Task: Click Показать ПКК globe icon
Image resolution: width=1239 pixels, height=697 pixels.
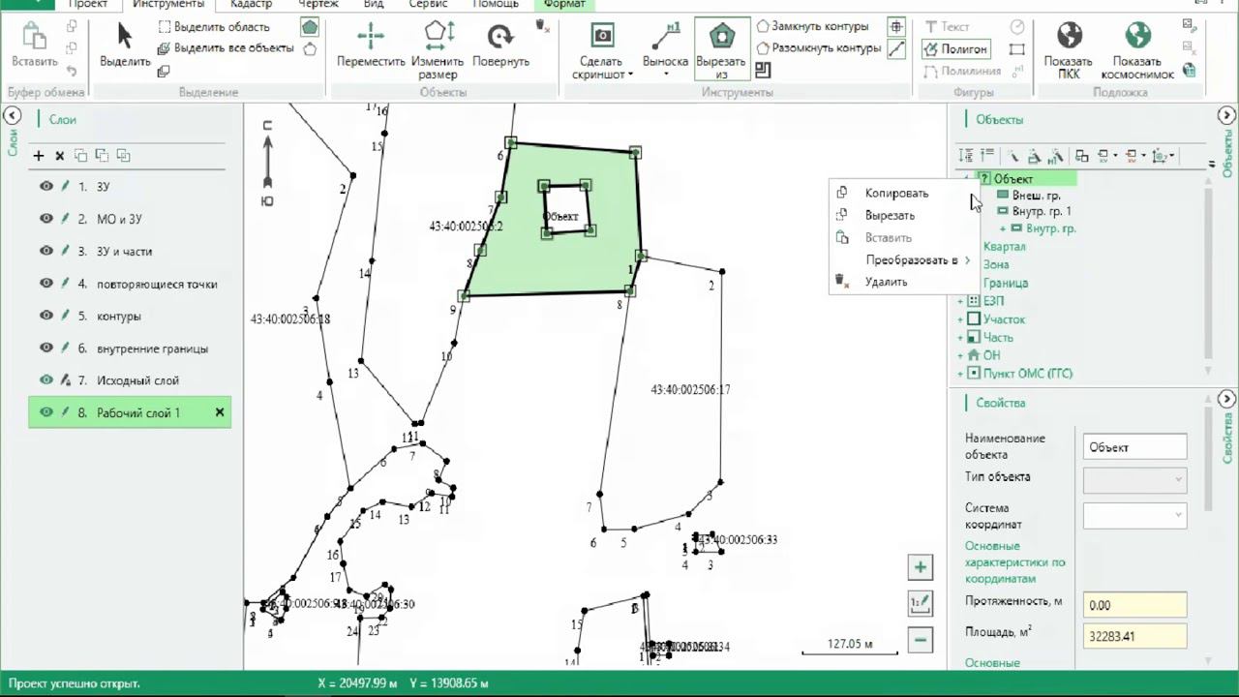Action: (1069, 37)
